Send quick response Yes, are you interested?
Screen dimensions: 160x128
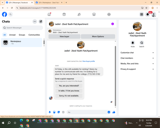pyautogui.click(x=69, y=86)
